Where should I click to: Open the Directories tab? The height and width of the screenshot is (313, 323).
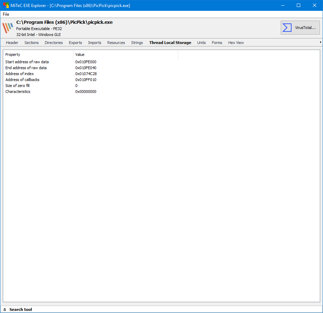[54, 43]
